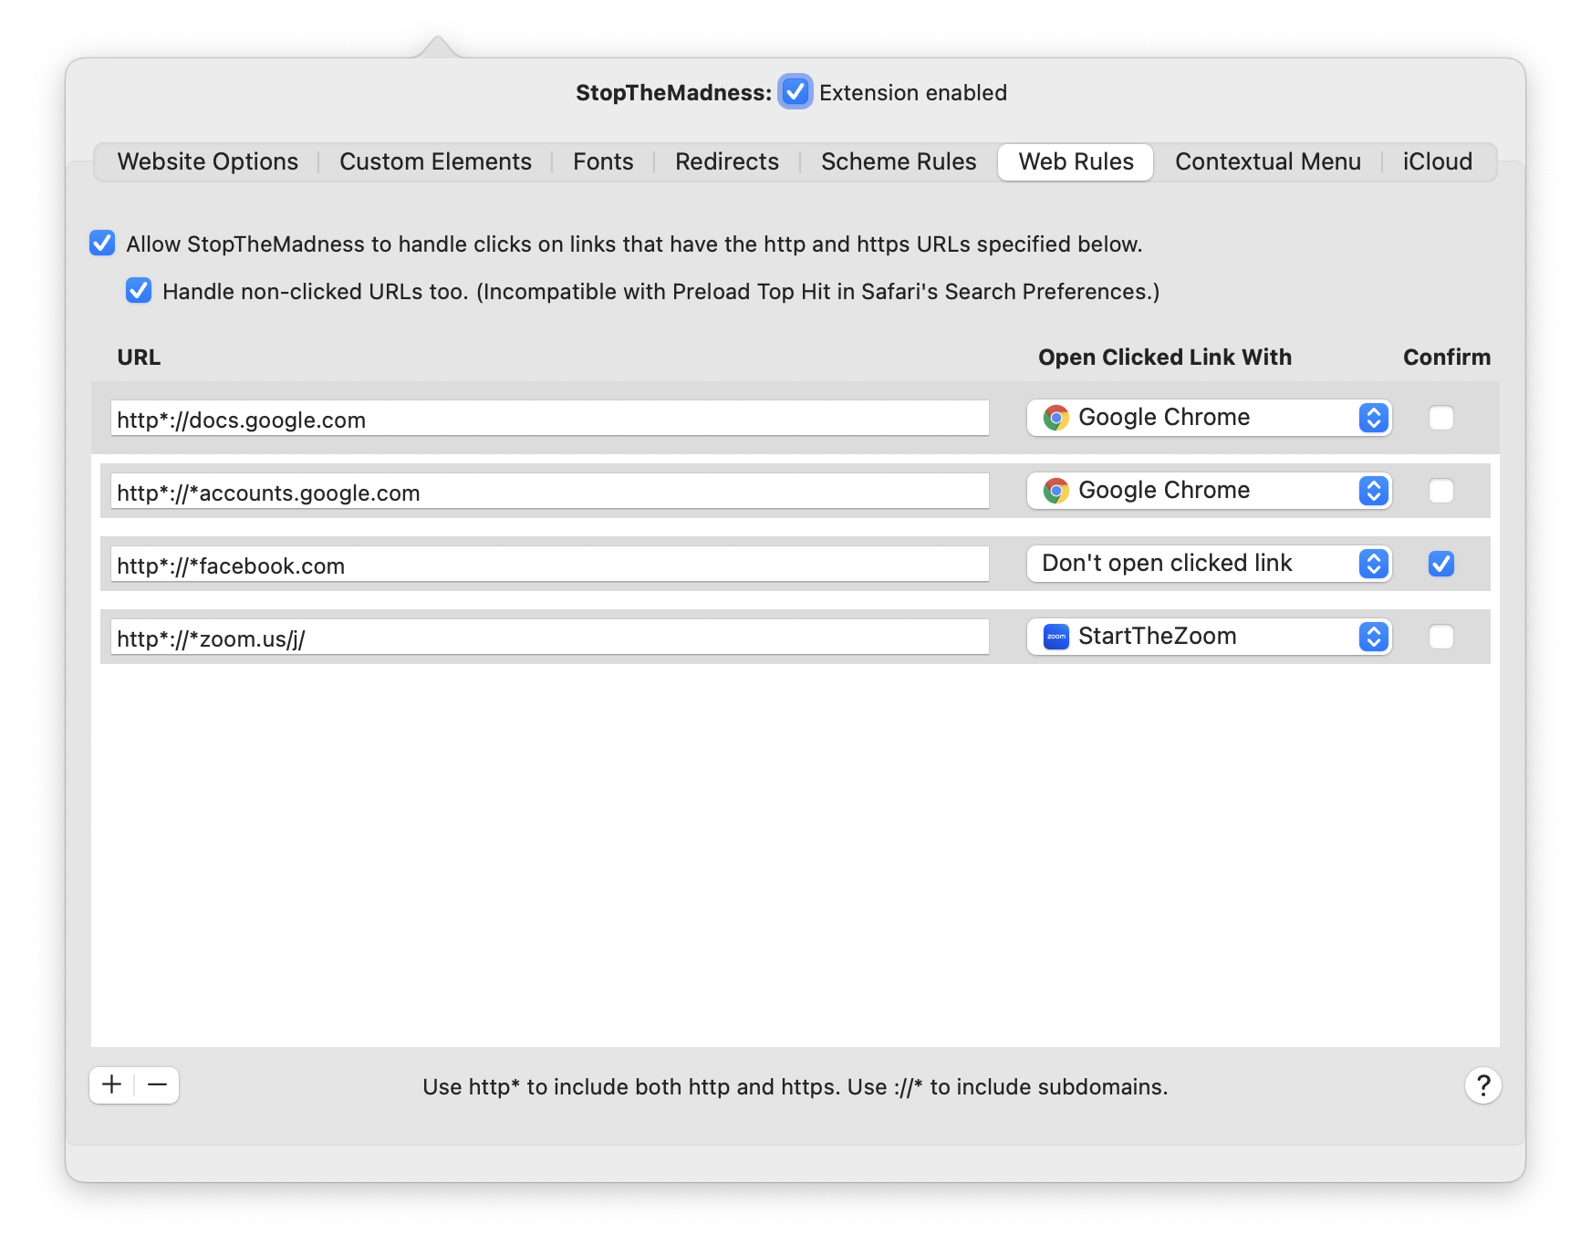Screen dimensions: 1591x1255
Task: Click Chrome icon in docs.google.com row
Action: pyautogui.click(x=1055, y=418)
